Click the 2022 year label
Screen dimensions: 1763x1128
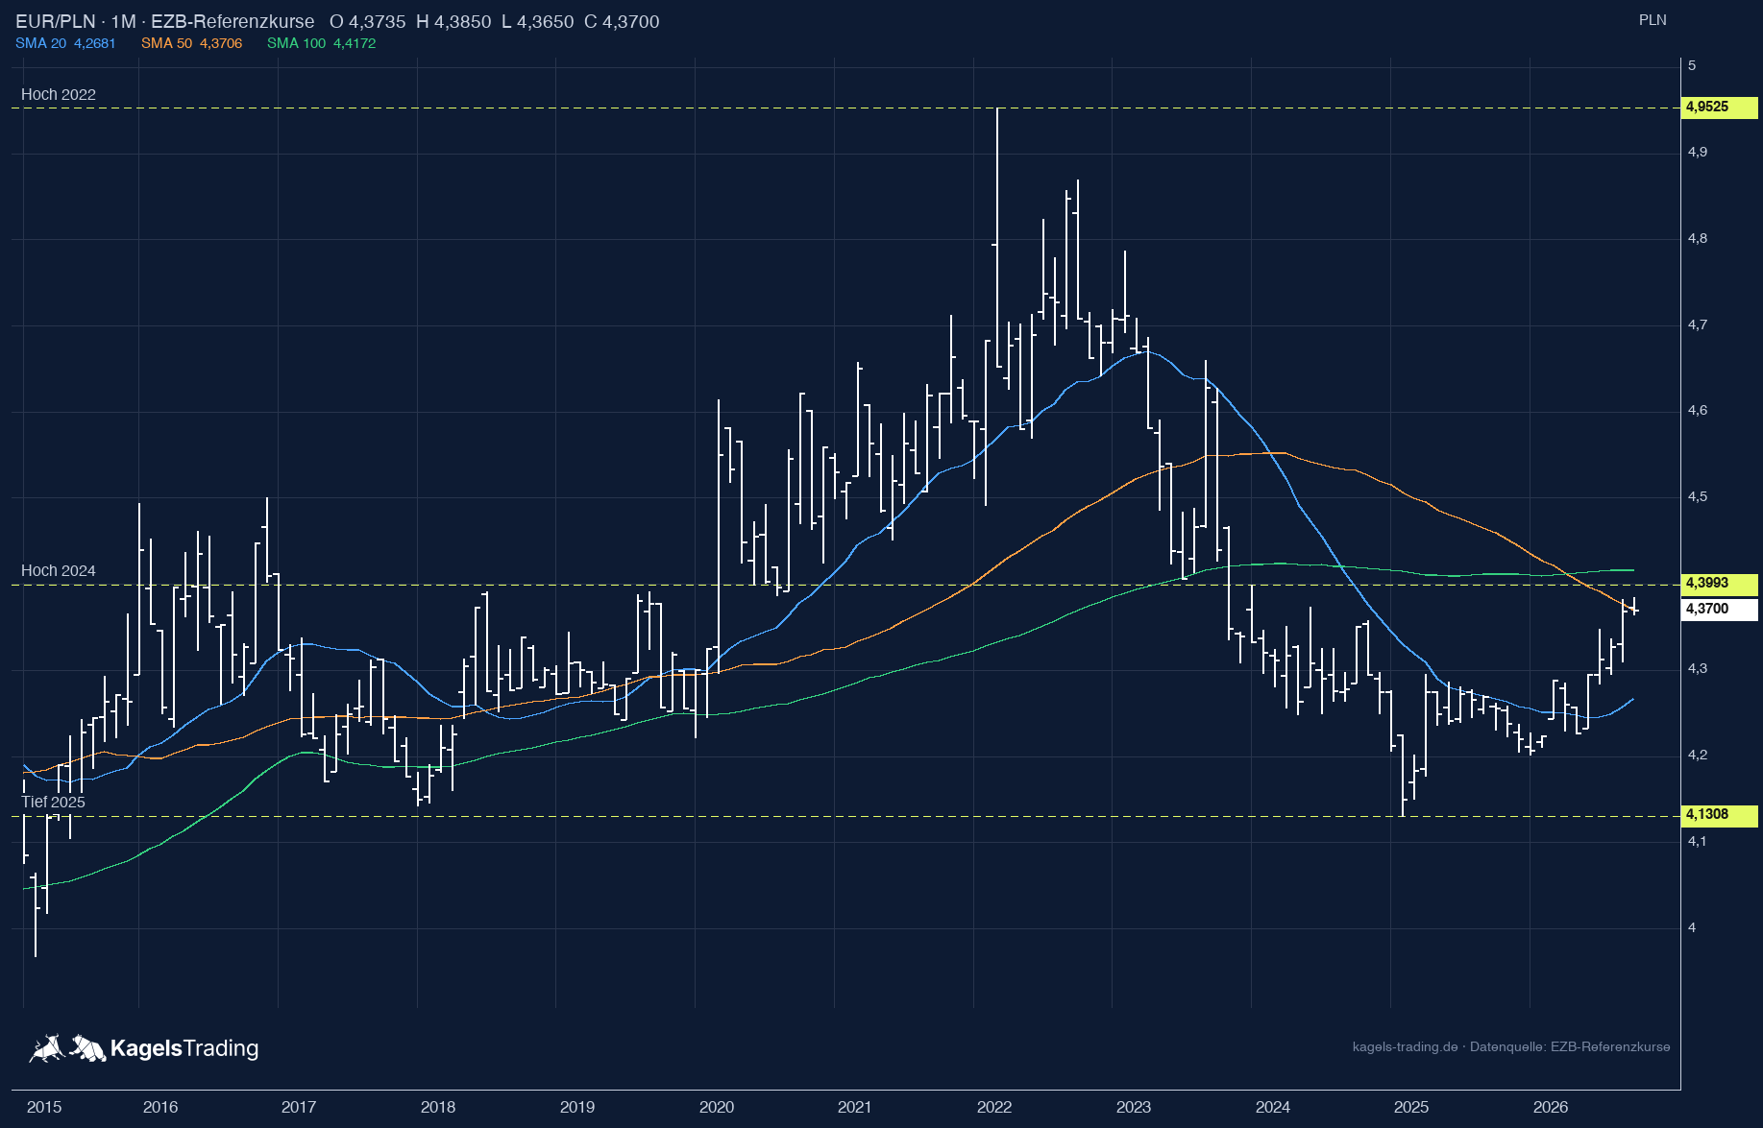coord(994,1107)
